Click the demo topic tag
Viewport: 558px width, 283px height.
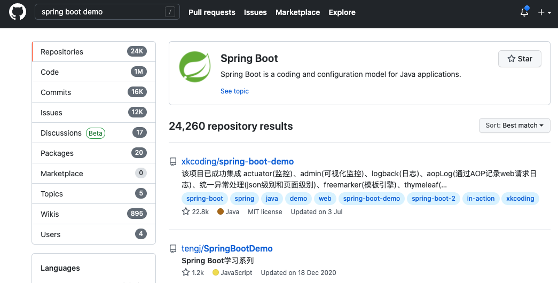(x=298, y=199)
